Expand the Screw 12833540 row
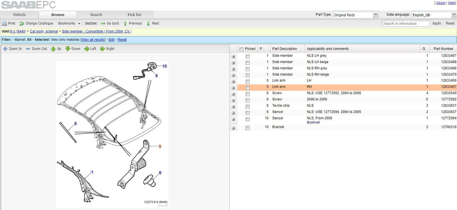457x210 pixels. tap(233, 94)
